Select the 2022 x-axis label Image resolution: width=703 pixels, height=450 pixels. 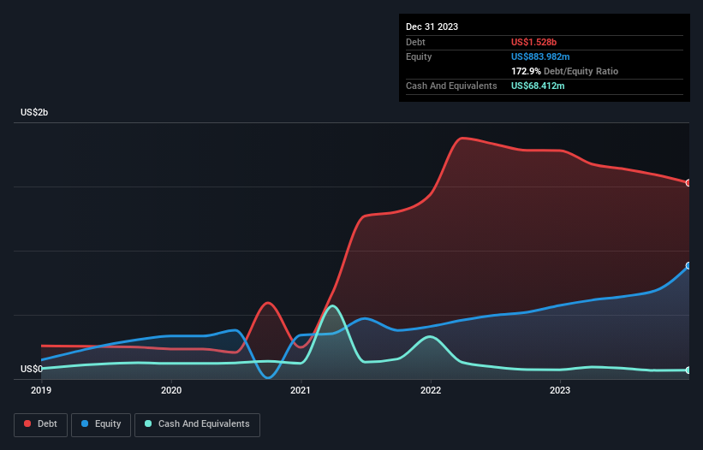(431, 390)
